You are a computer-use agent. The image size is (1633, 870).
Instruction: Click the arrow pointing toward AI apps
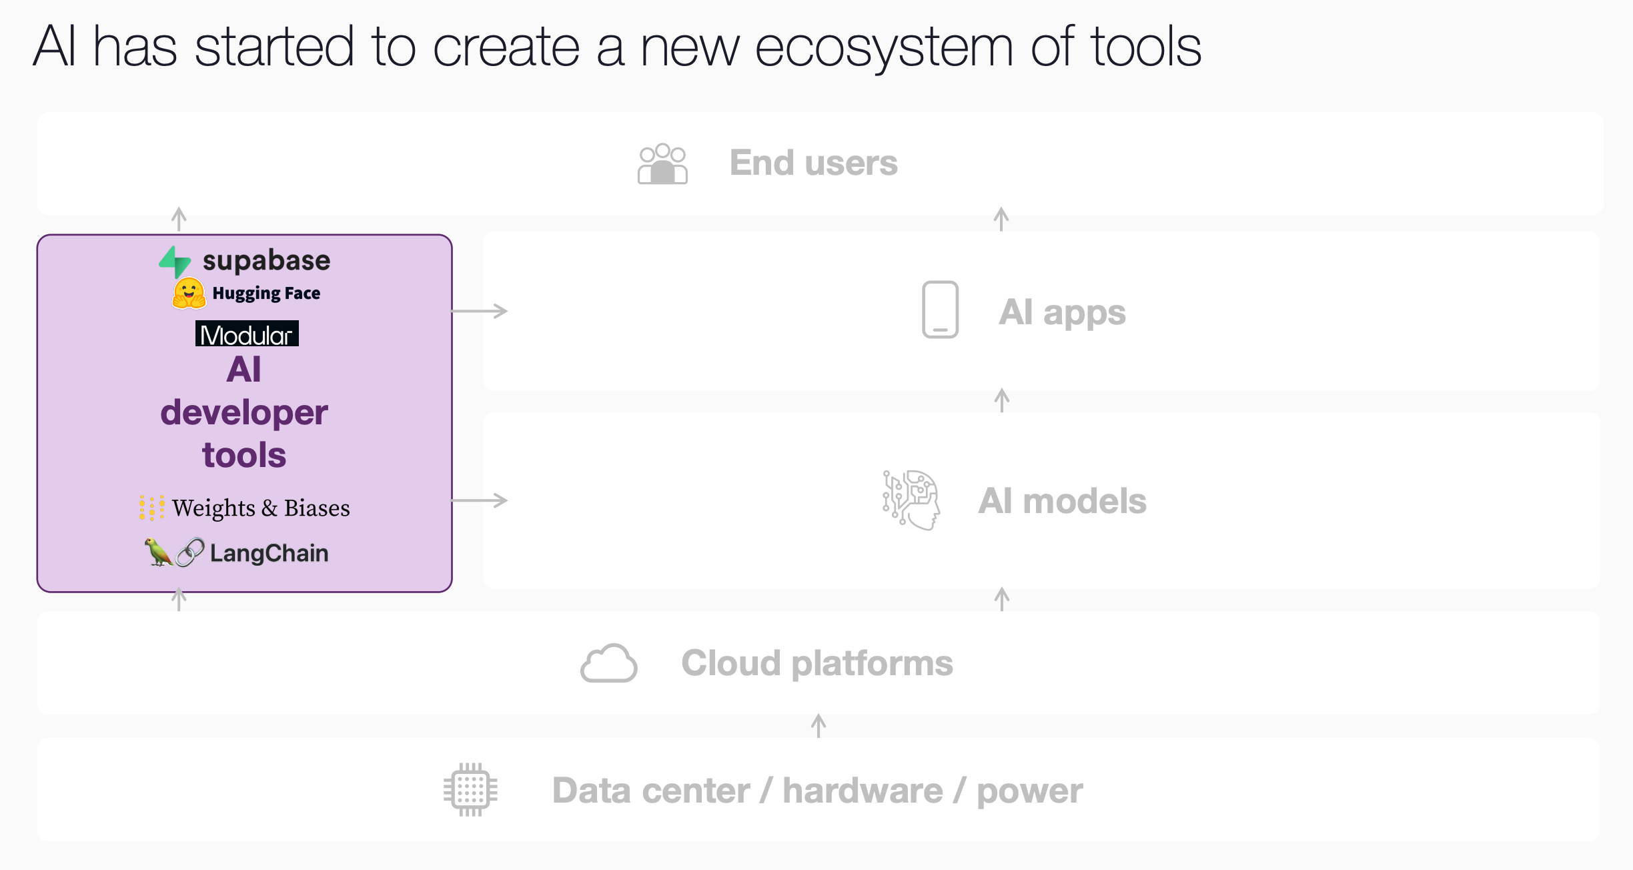(480, 311)
